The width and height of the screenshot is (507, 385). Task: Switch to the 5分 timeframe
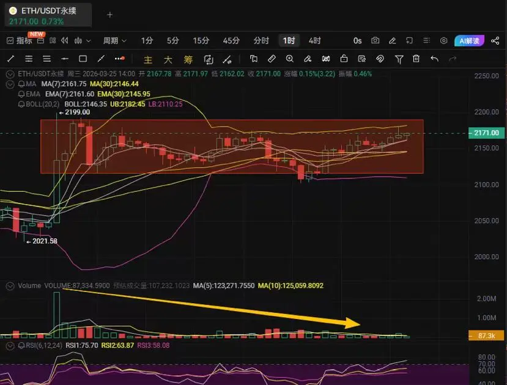(172, 41)
